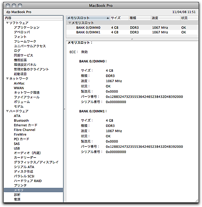Select アプリケーション in the sidebar
This screenshot has width=202, height=207.
point(27,28)
